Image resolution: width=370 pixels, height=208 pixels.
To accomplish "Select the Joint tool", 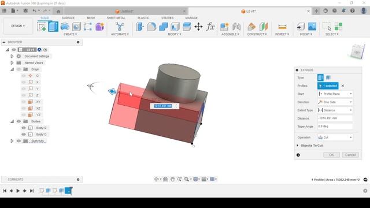I will tap(236, 27).
